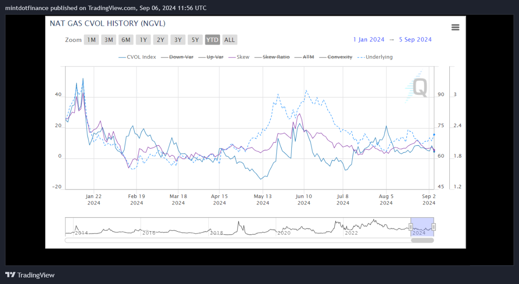
Task: Click the mintdotfinance published header text
Action: tap(106, 7)
